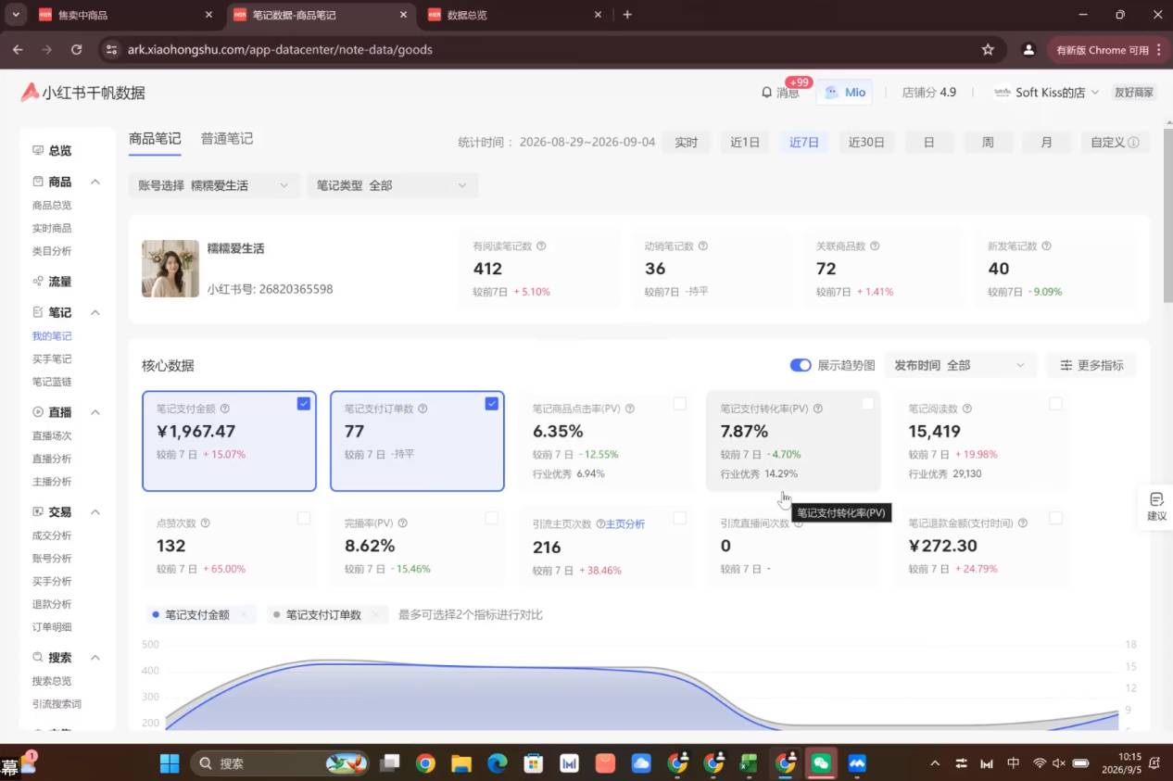Open the 笔记类型 dropdown
The image size is (1173, 781).
tap(393, 185)
